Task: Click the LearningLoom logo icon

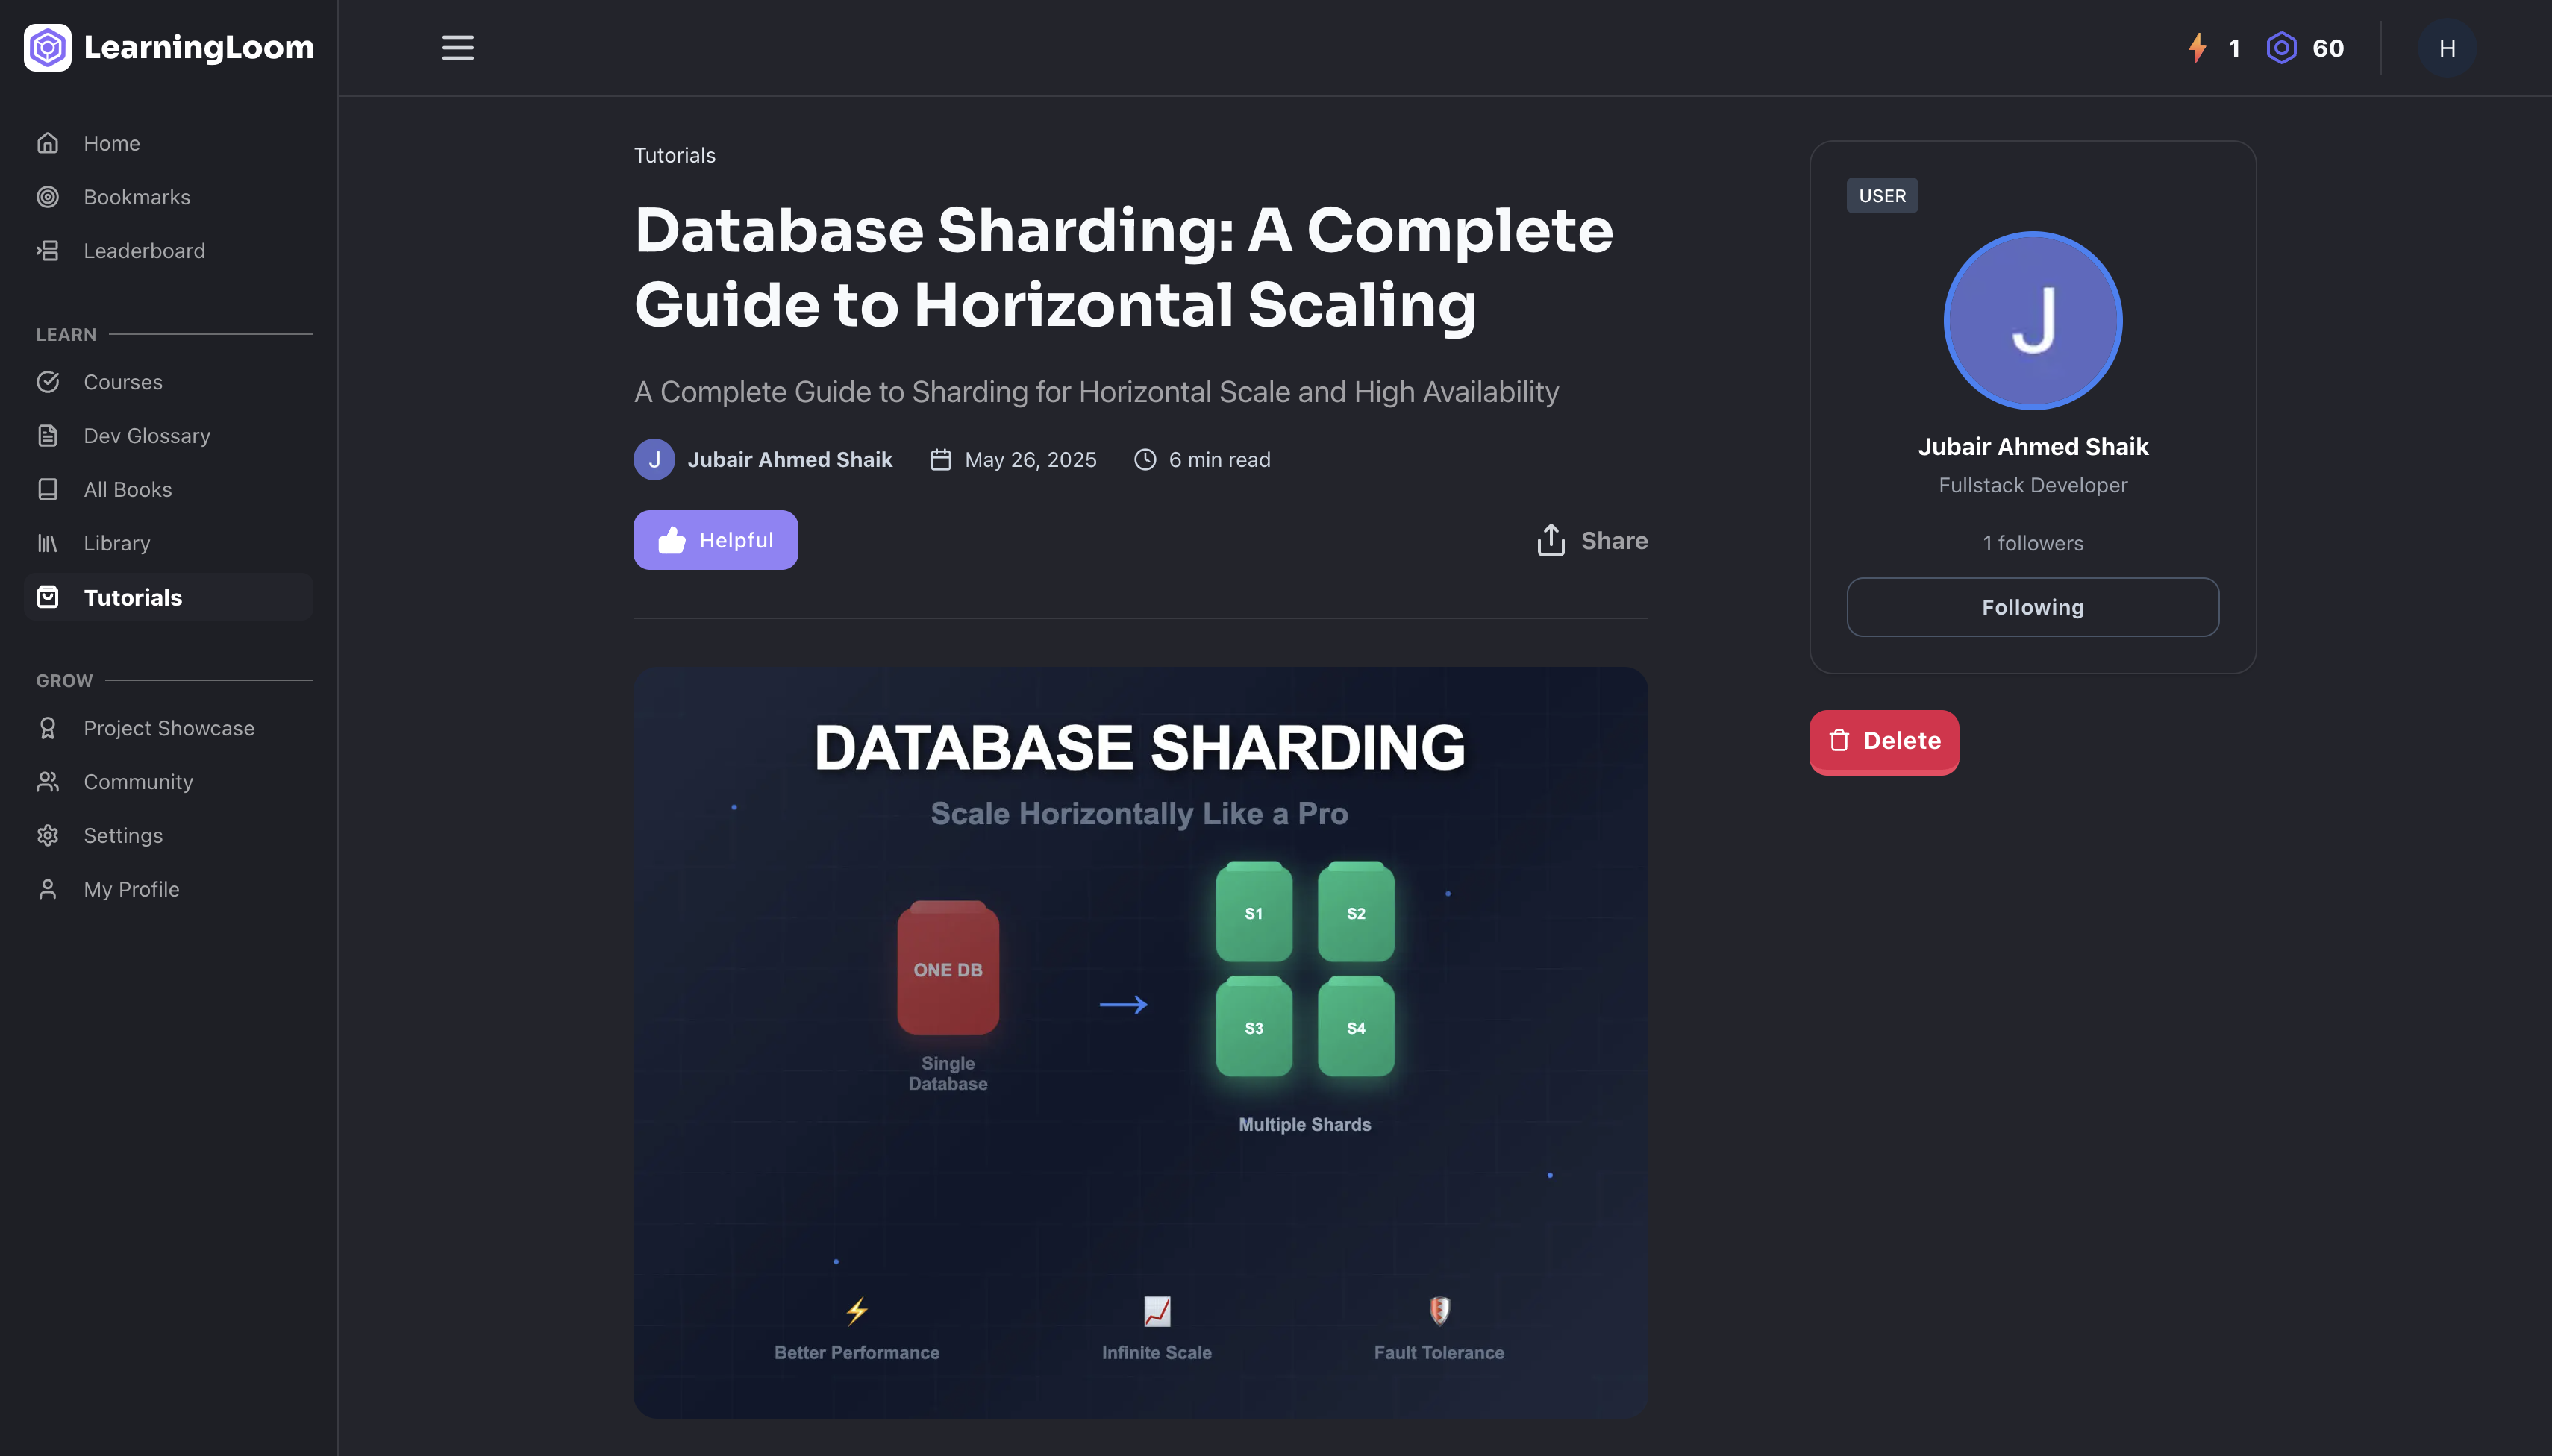Action: pyautogui.click(x=47, y=48)
